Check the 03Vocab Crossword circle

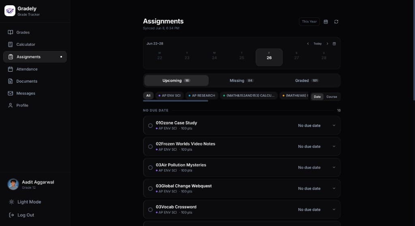click(x=150, y=209)
